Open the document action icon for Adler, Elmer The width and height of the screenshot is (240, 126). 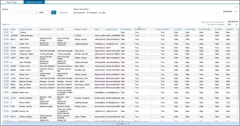pos(5,39)
